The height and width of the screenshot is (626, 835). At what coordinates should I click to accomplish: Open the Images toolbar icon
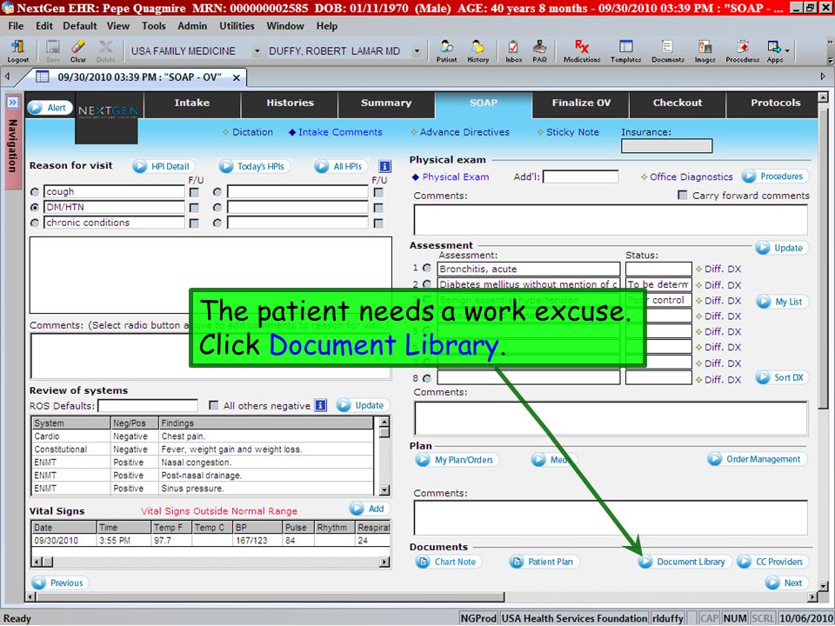pos(705,51)
